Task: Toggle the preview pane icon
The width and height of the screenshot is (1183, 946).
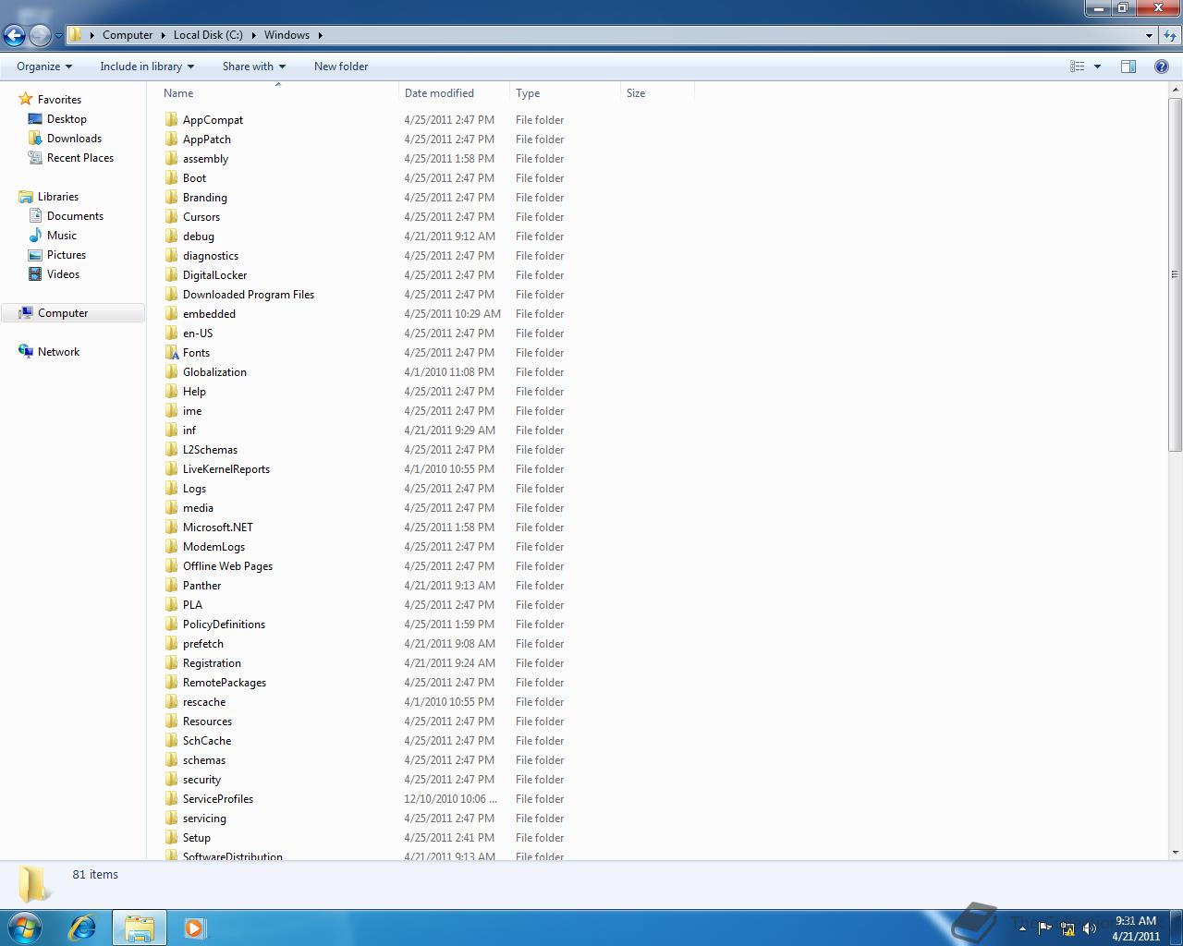Action: [x=1128, y=67]
